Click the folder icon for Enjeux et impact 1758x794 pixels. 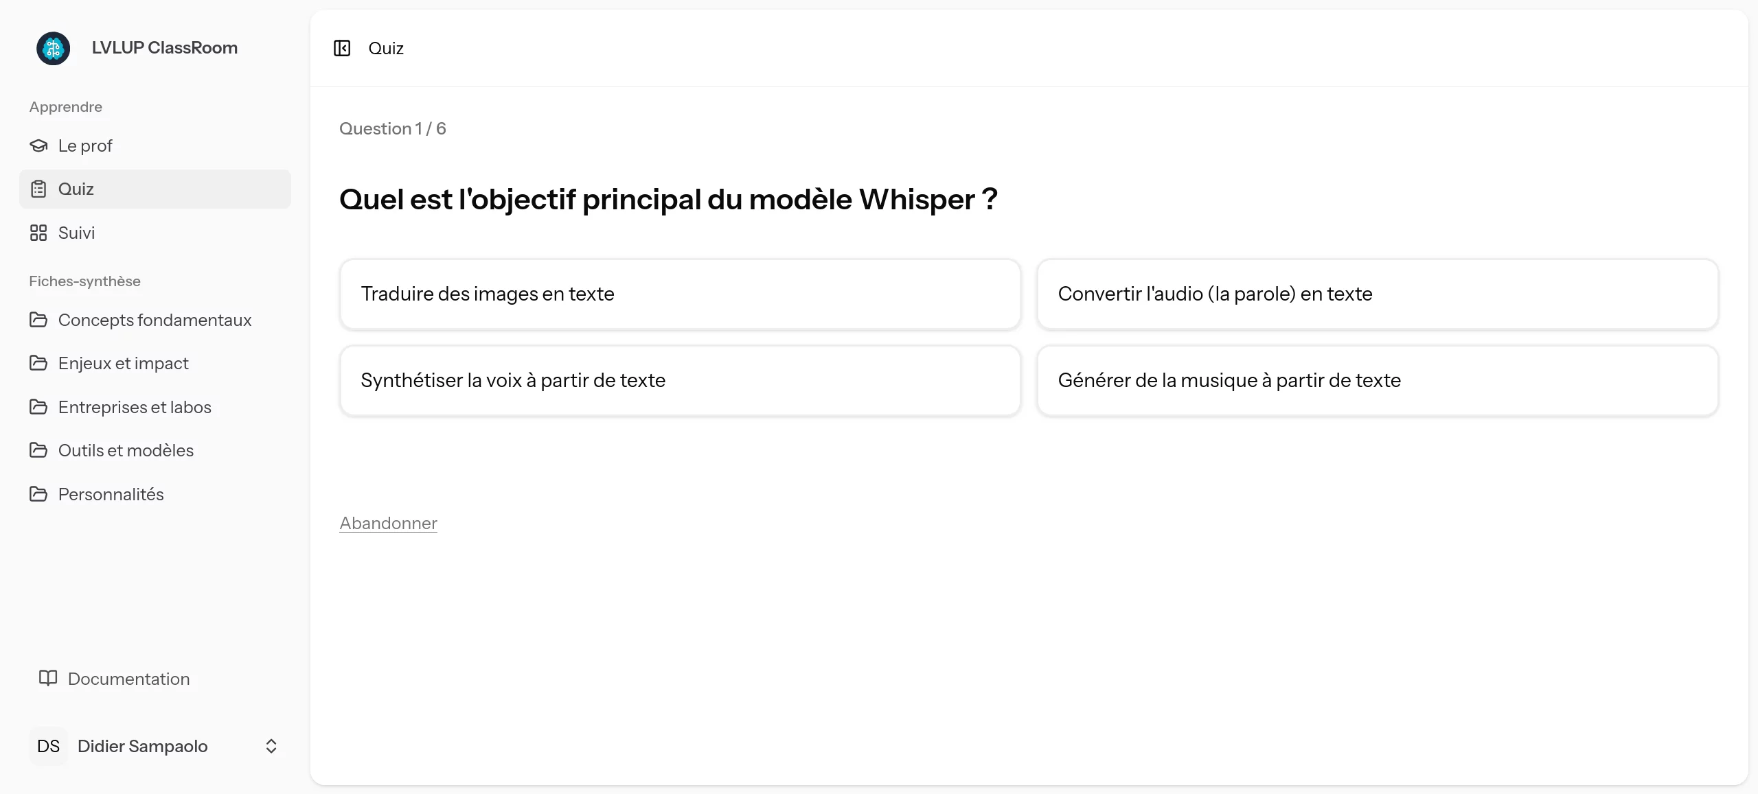pos(39,362)
